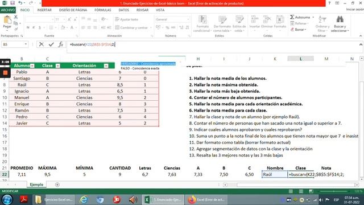This screenshot has height=205, width=364.
Task: Expand the Borrar dropdown
Action: click(305, 30)
